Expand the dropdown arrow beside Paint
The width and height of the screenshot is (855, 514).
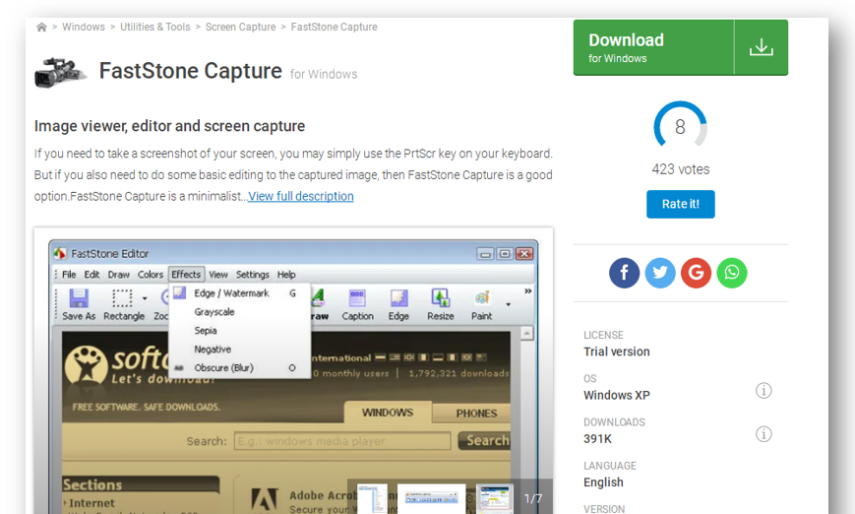[x=509, y=304]
